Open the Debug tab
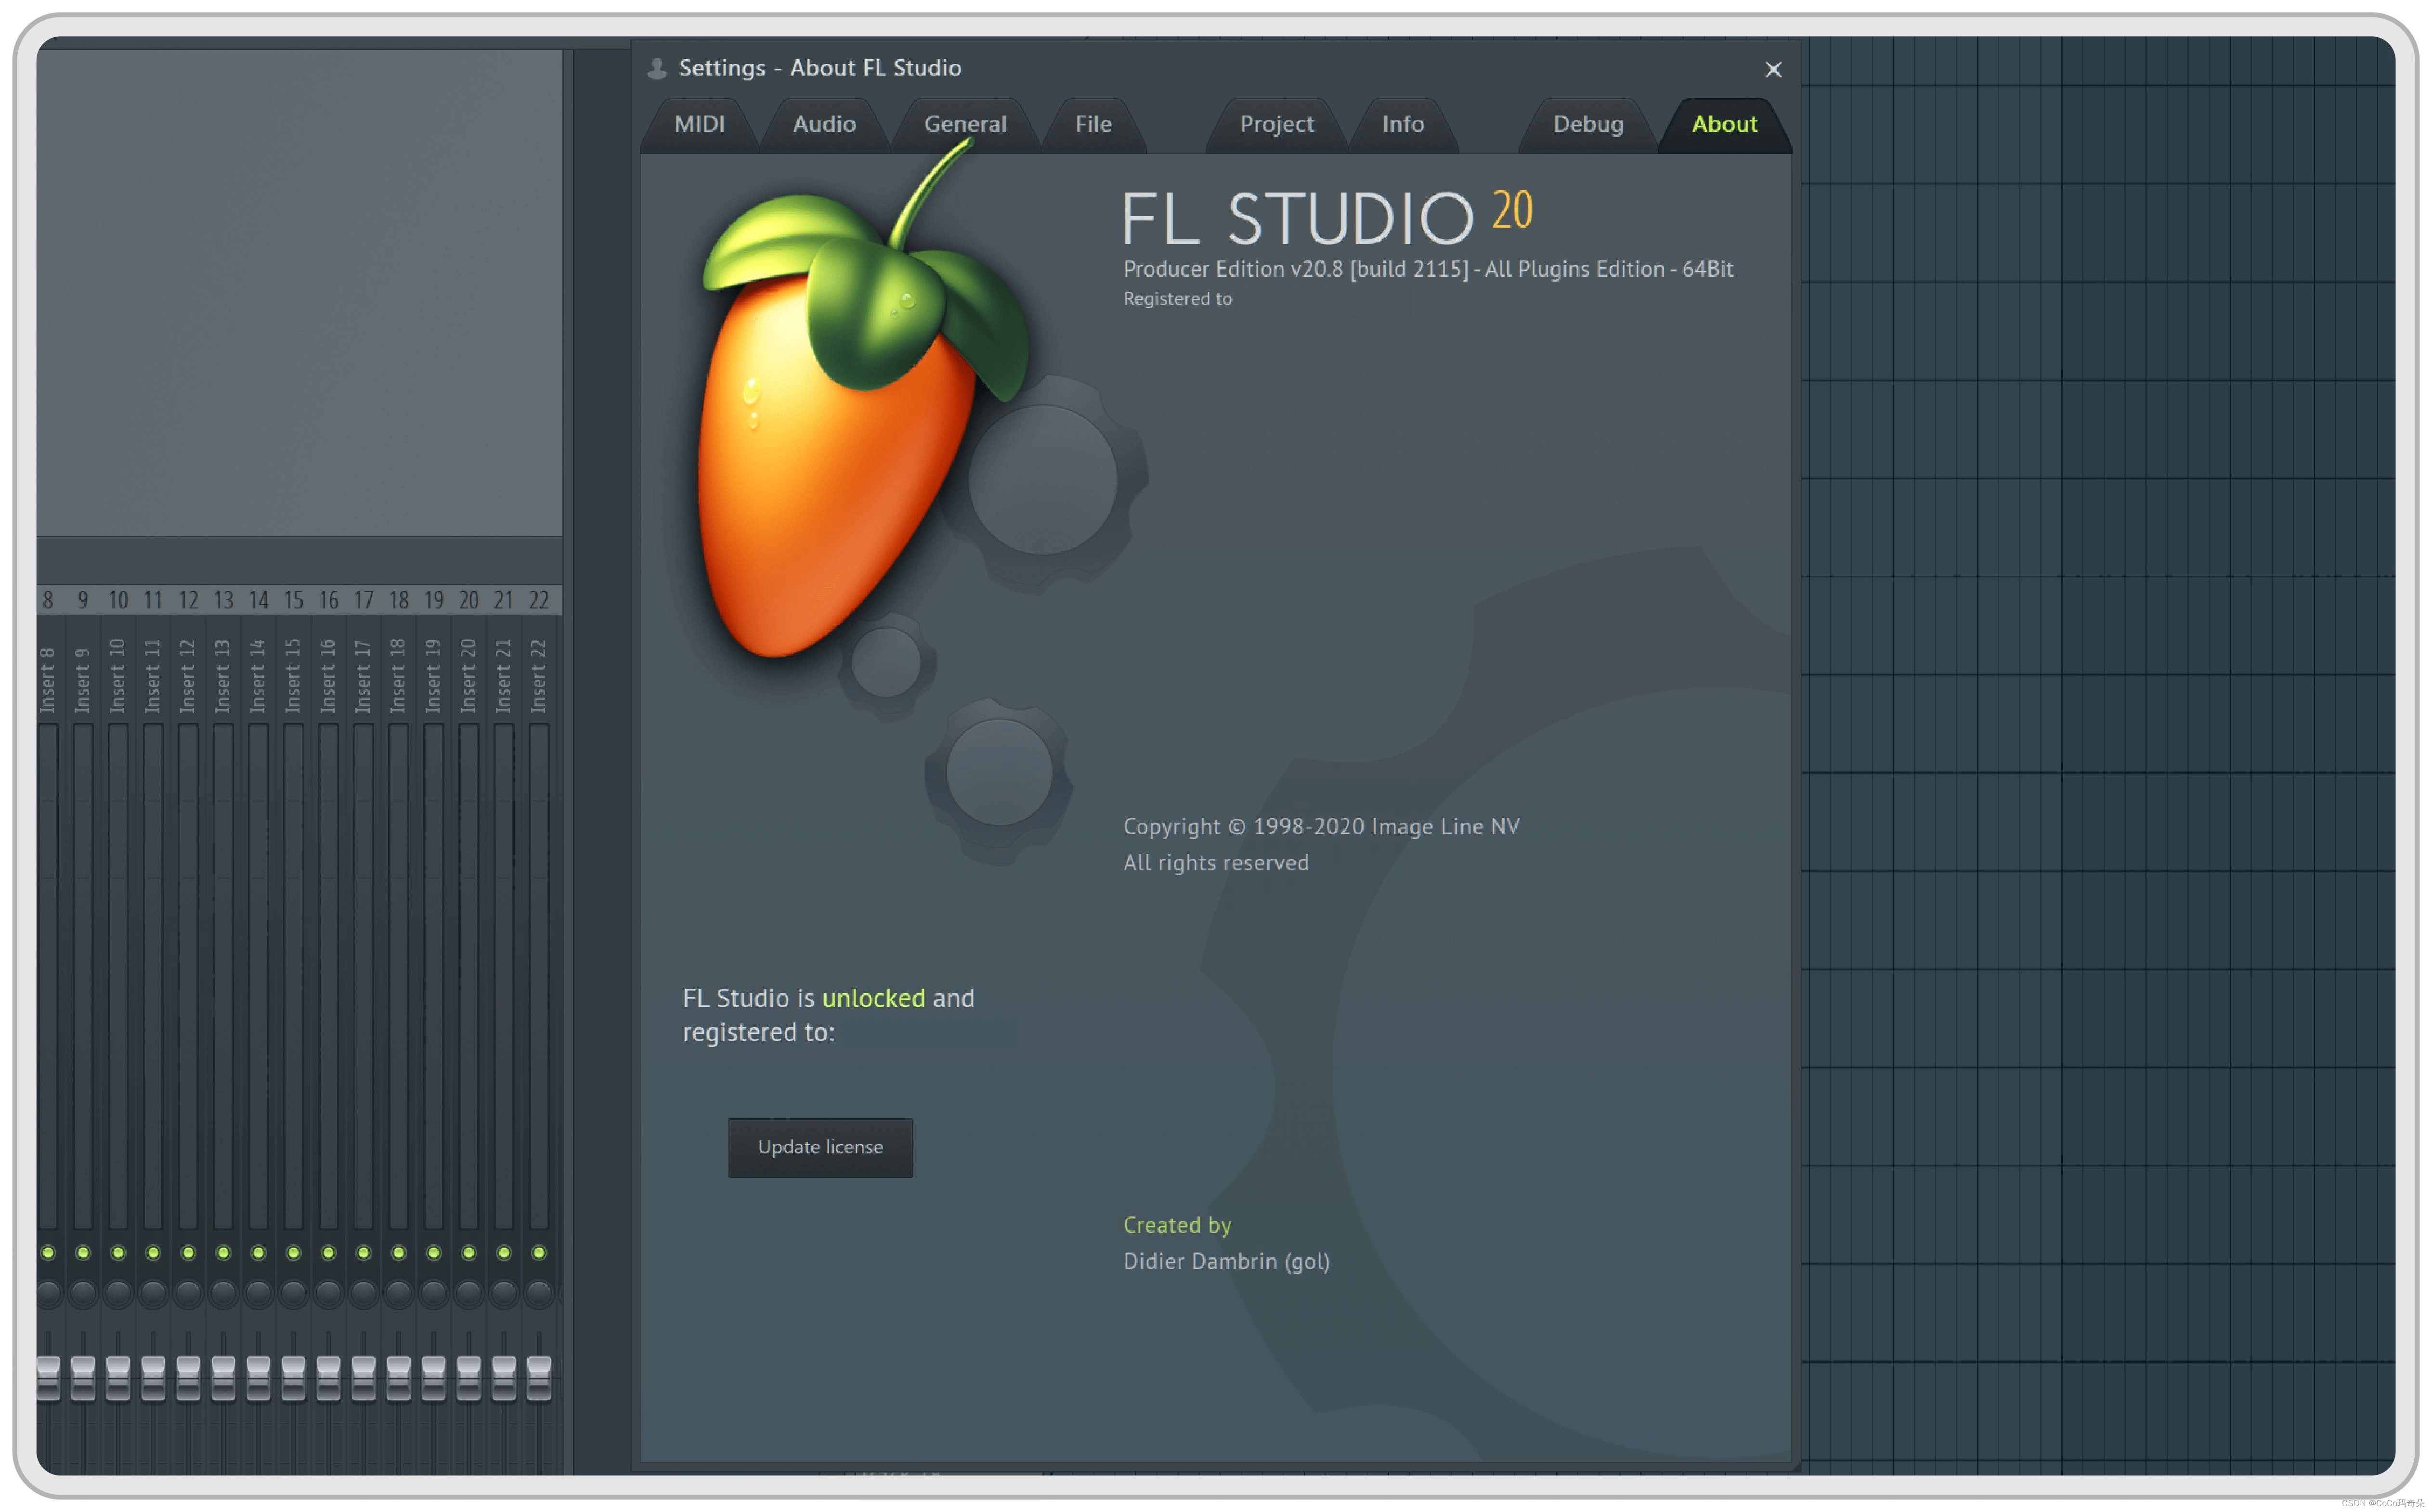Screen dimensions: 2432x1512 pyautogui.click(x=1588, y=124)
